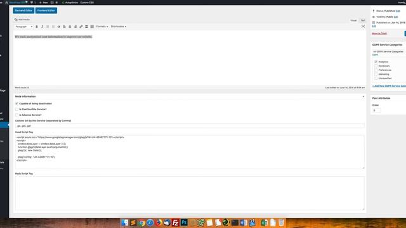This screenshot has height=228, width=406.
Task: Check the Preferences category
Action: (376, 70)
